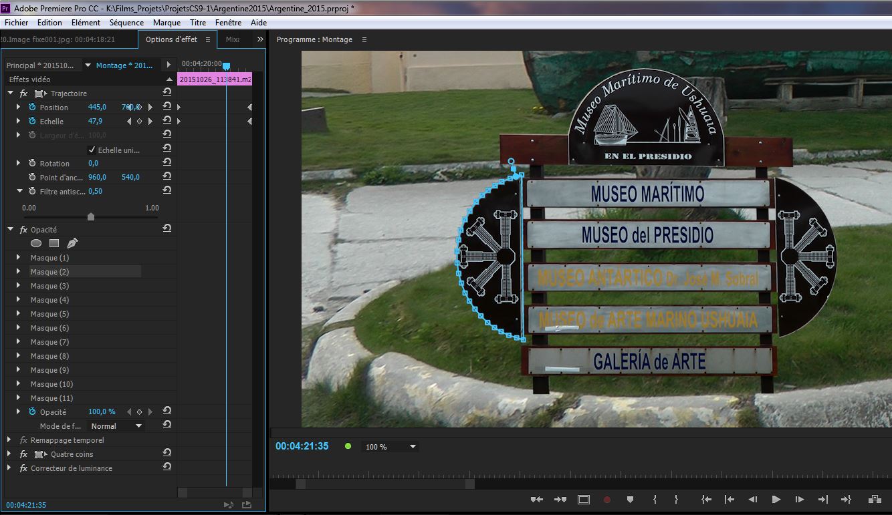Open the Fichier menu

pos(17,22)
